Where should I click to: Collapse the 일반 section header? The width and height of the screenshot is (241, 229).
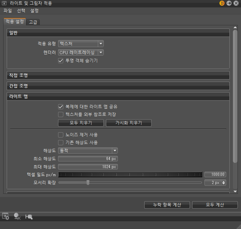(x=118, y=33)
